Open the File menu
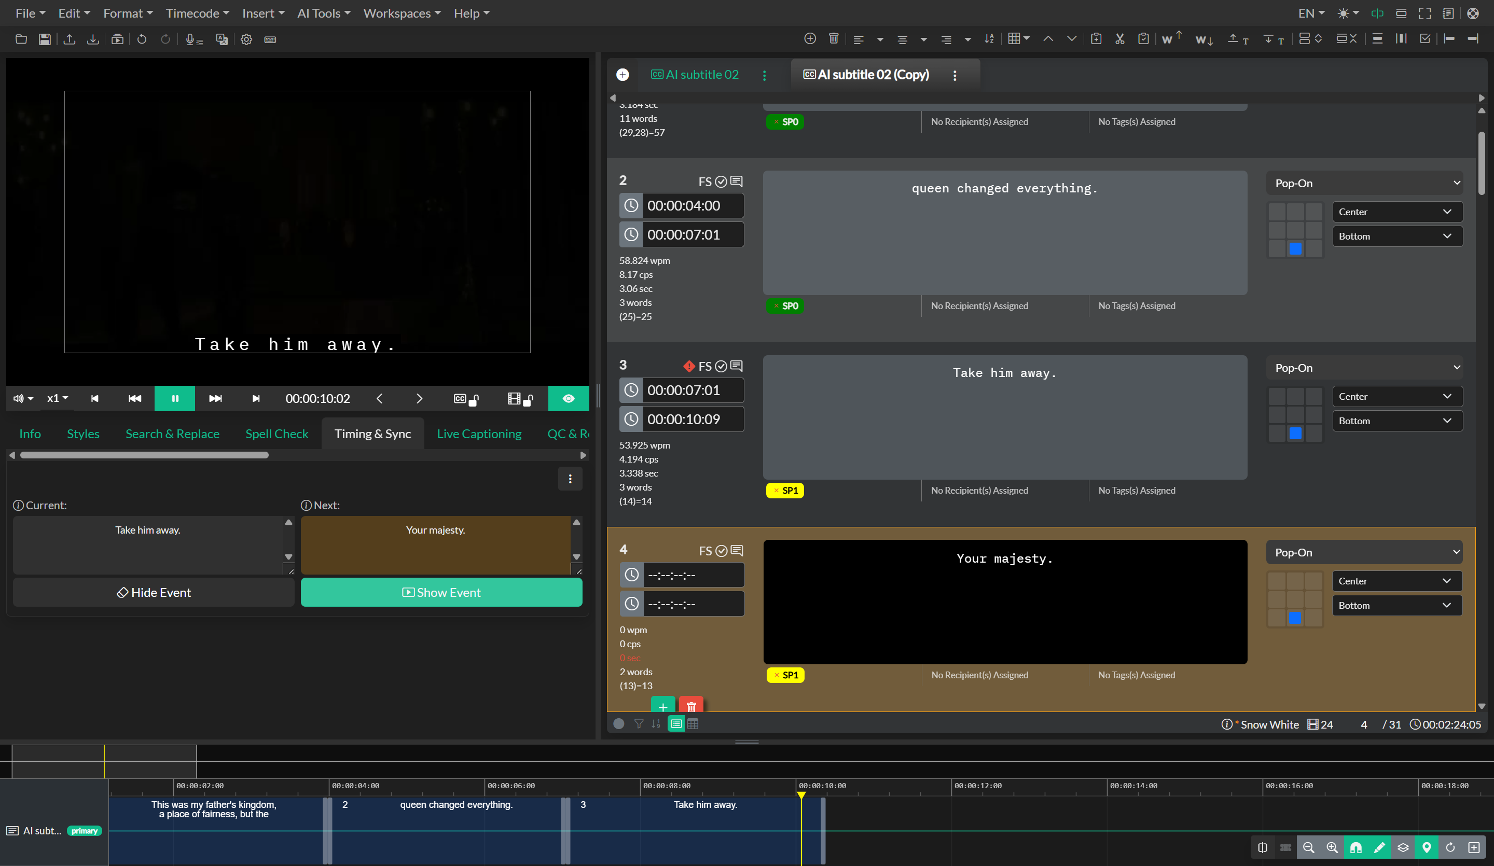The height and width of the screenshot is (866, 1494). [30, 13]
